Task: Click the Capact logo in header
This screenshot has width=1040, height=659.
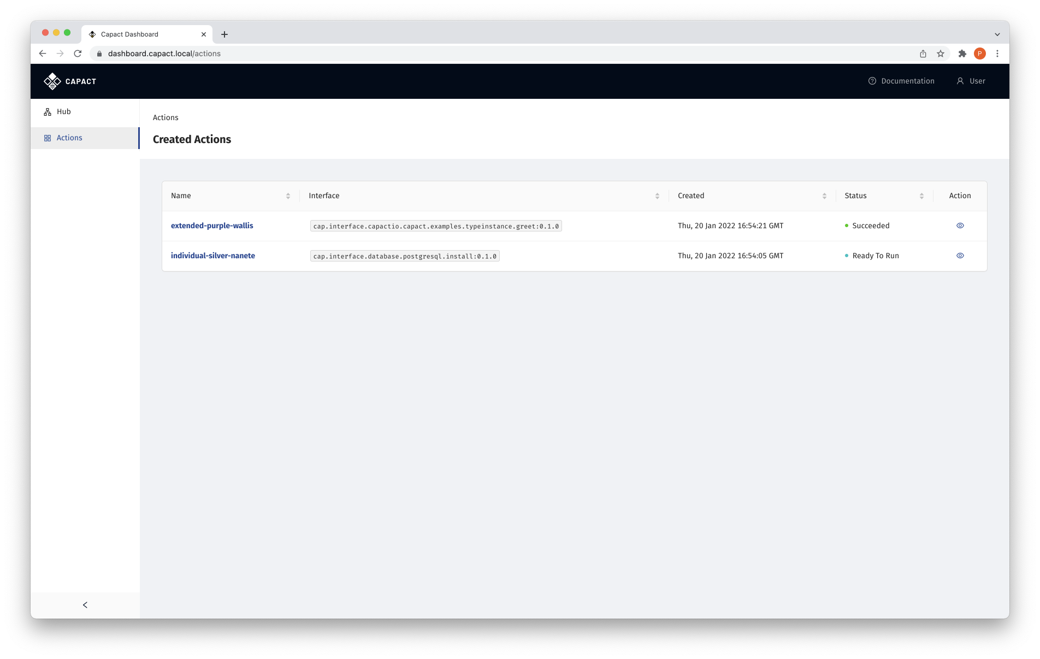Action: pos(70,81)
